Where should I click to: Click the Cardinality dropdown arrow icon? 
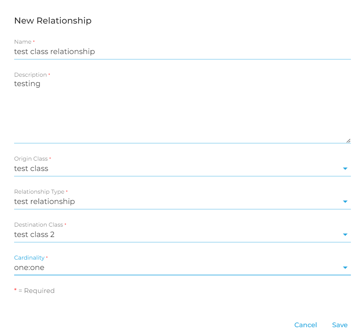tap(345, 268)
